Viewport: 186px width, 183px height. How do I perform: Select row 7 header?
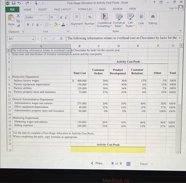pyautogui.click(x=9, y=81)
